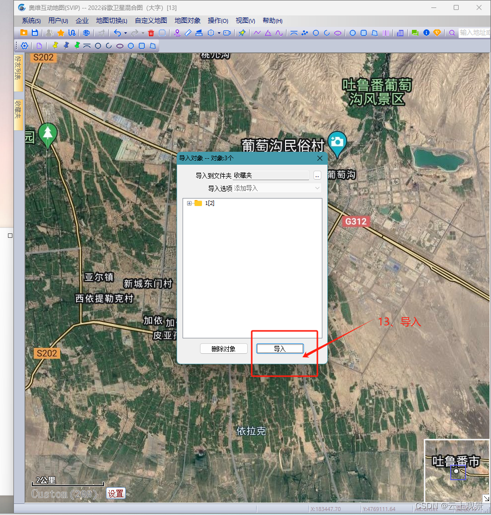Select the green pushpin in second toolbar
This screenshot has width=491, height=515.
77,46
